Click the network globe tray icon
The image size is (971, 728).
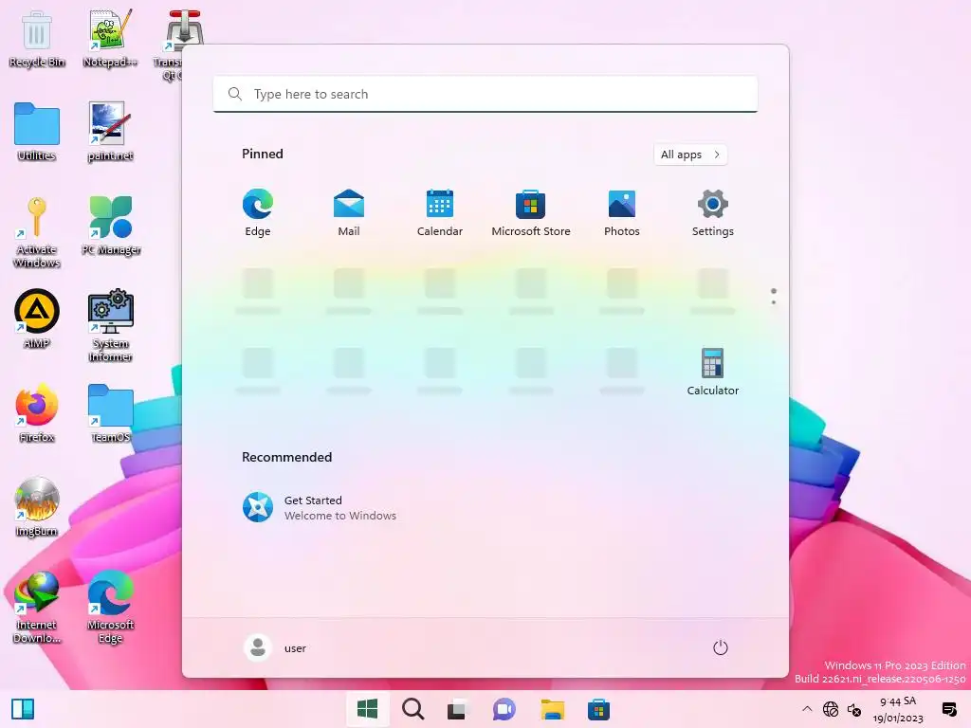pyautogui.click(x=831, y=709)
